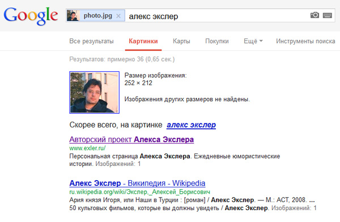Open Алекс Экслер Википедия result
This screenshot has height=222, width=340.
tap(137, 183)
